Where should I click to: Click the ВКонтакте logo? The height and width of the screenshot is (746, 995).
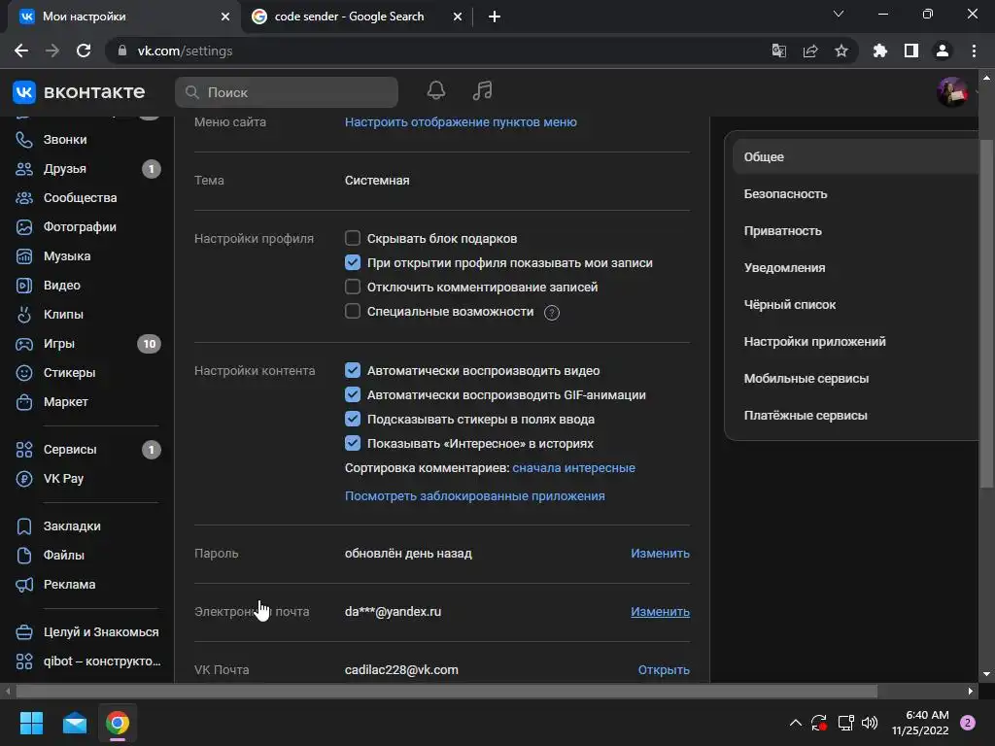click(79, 92)
